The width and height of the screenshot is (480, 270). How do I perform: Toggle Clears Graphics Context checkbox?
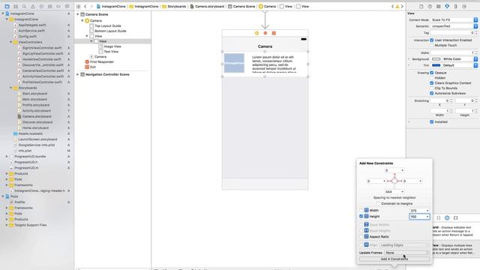pyautogui.click(x=432, y=83)
